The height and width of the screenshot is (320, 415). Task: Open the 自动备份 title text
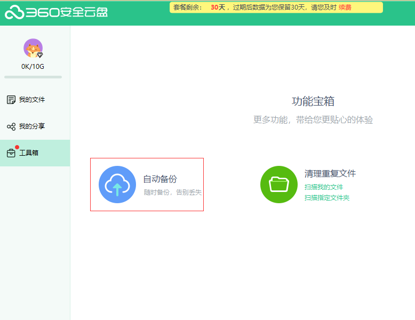(160, 179)
